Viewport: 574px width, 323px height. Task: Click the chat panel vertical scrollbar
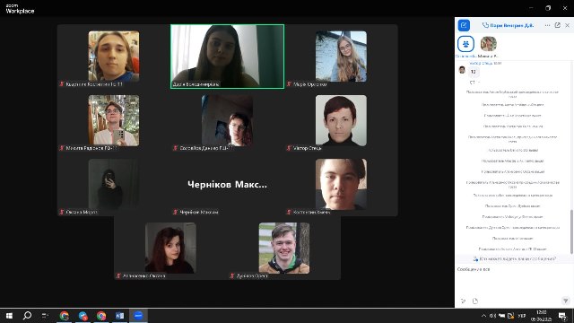coord(571,231)
